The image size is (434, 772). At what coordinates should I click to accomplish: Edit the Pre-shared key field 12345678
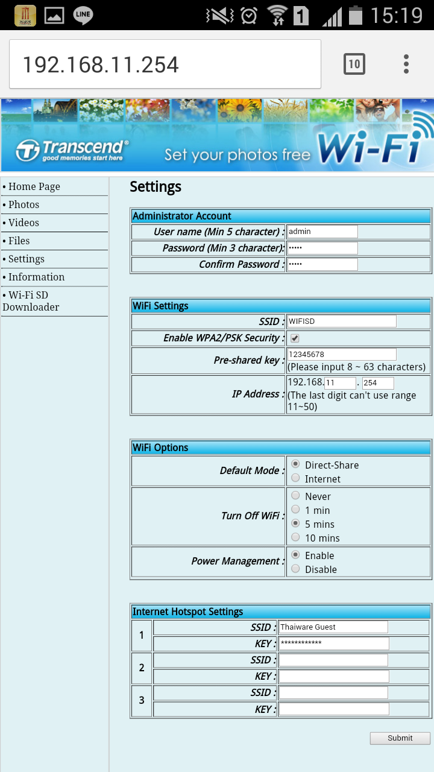click(342, 354)
